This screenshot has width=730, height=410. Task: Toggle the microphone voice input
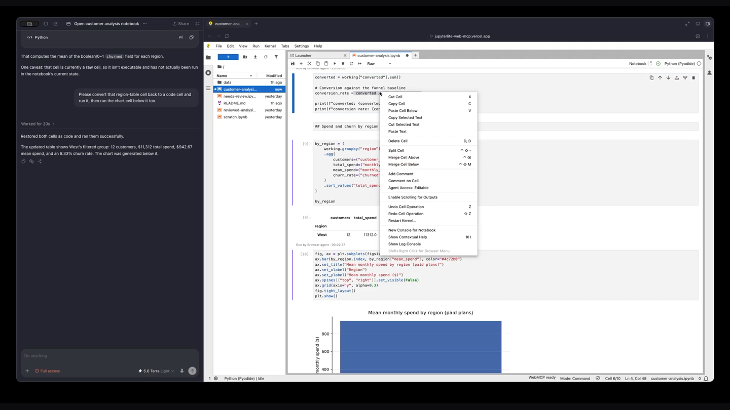pyautogui.click(x=181, y=371)
